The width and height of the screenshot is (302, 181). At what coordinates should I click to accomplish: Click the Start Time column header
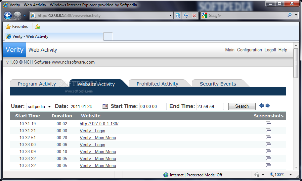pos(27,116)
